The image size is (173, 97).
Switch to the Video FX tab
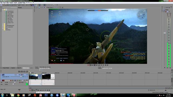(19, 68)
